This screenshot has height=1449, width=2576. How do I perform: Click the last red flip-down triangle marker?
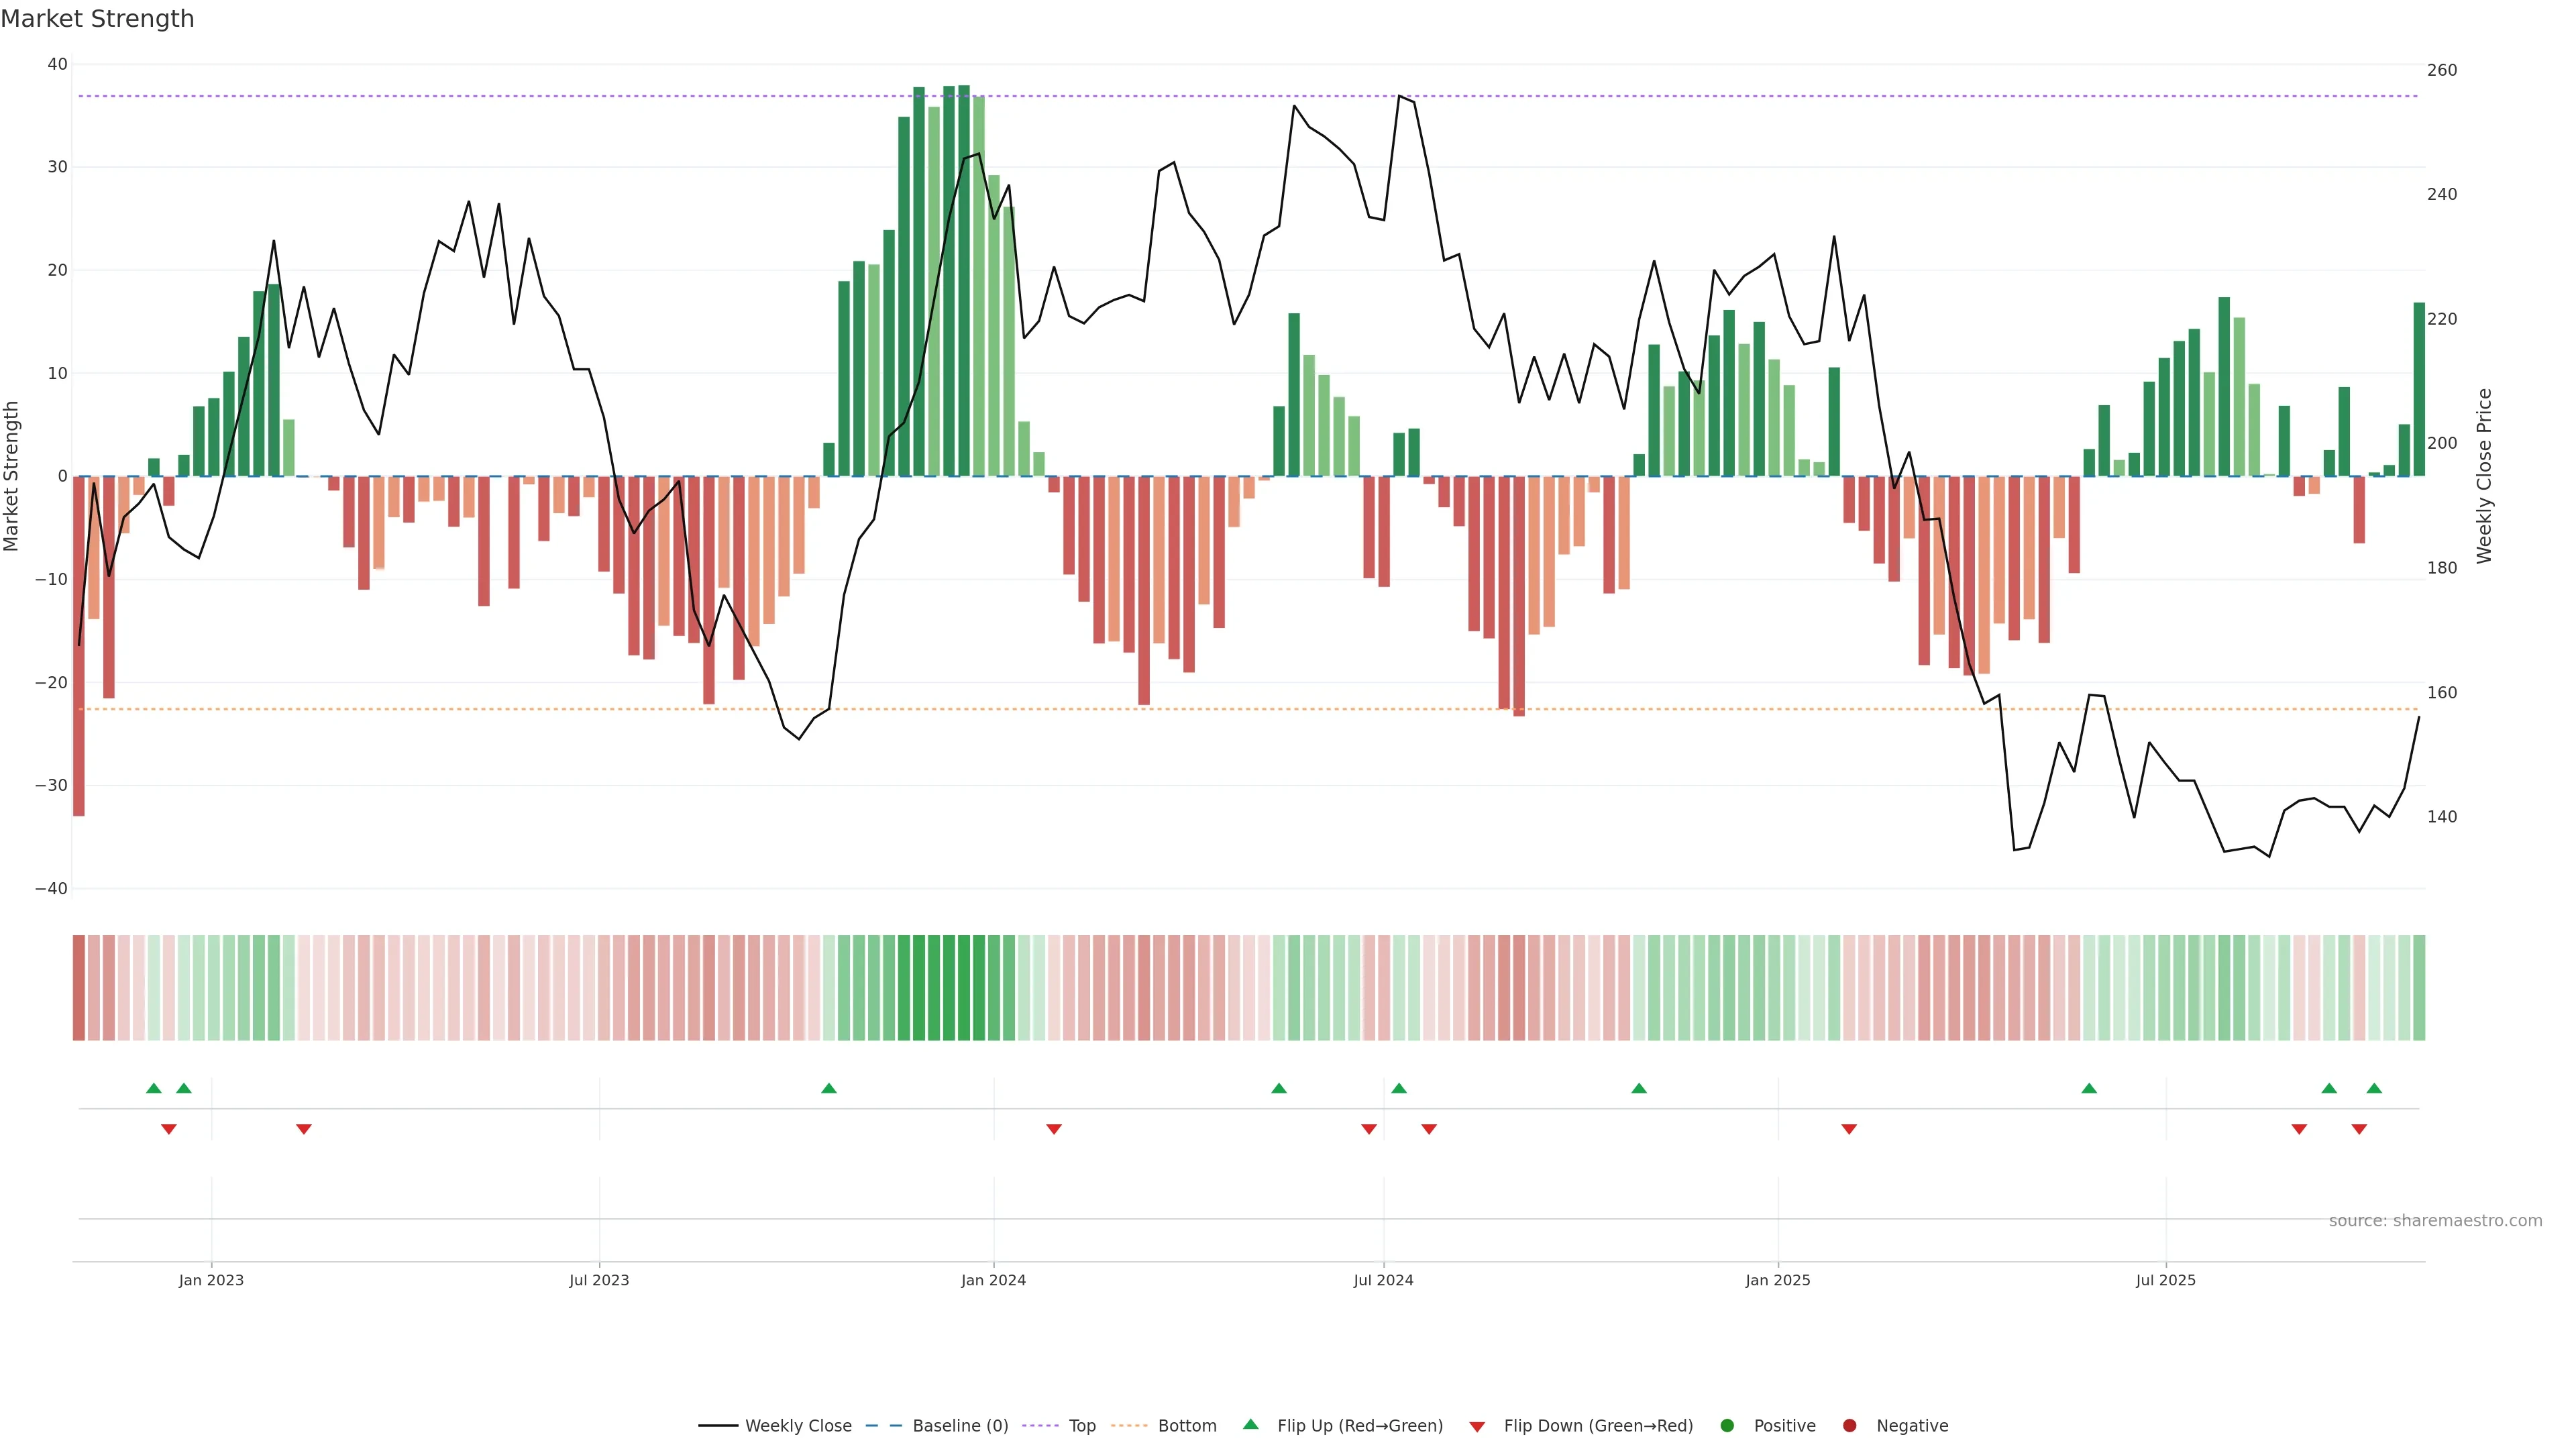coord(2359,1129)
